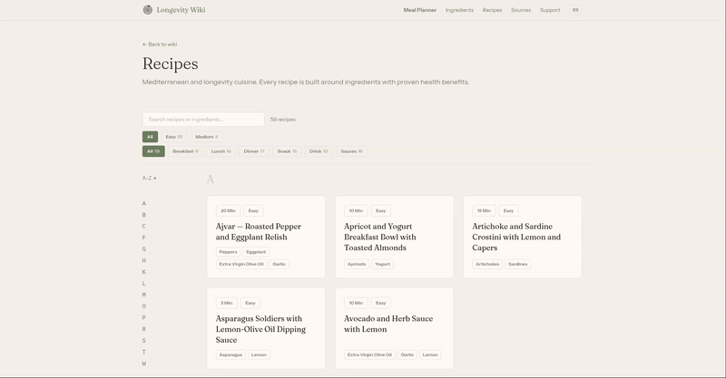Jump to letter O in the index
Viewport: 726px width, 378px height.
pyautogui.click(x=144, y=306)
